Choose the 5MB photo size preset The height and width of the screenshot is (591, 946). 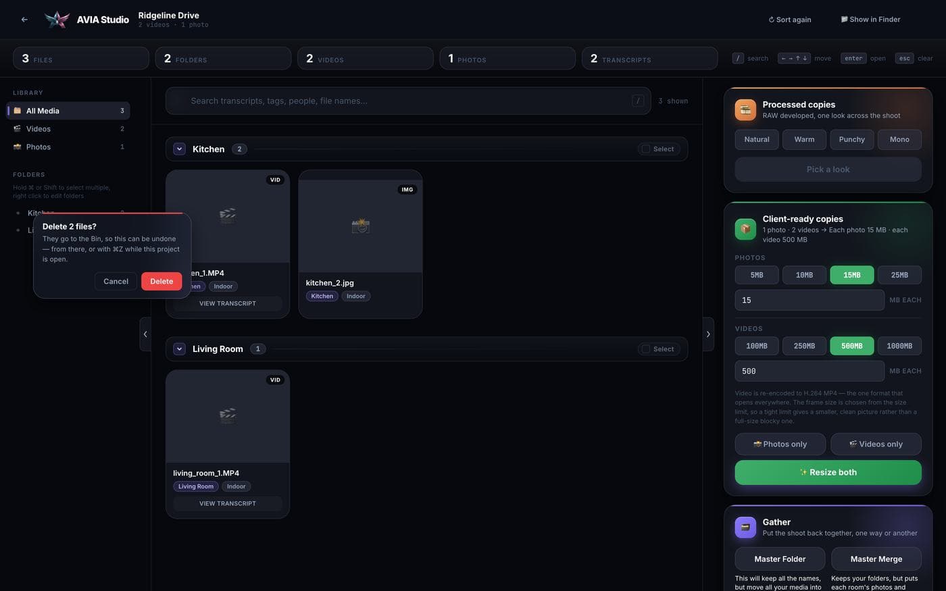click(x=757, y=275)
